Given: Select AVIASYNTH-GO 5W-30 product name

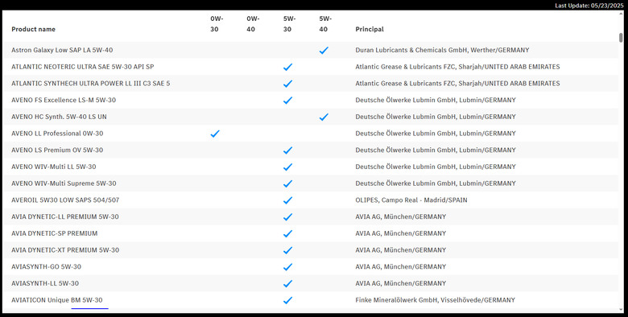Looking at the screenshot, I should [46, 266].
